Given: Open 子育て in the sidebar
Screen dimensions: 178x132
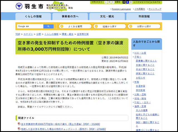Looking at the screenshot, I should (138, 57).
